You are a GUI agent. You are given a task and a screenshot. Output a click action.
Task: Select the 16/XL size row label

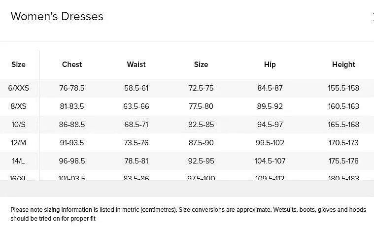pyautogui.click(x=18, y=178)
